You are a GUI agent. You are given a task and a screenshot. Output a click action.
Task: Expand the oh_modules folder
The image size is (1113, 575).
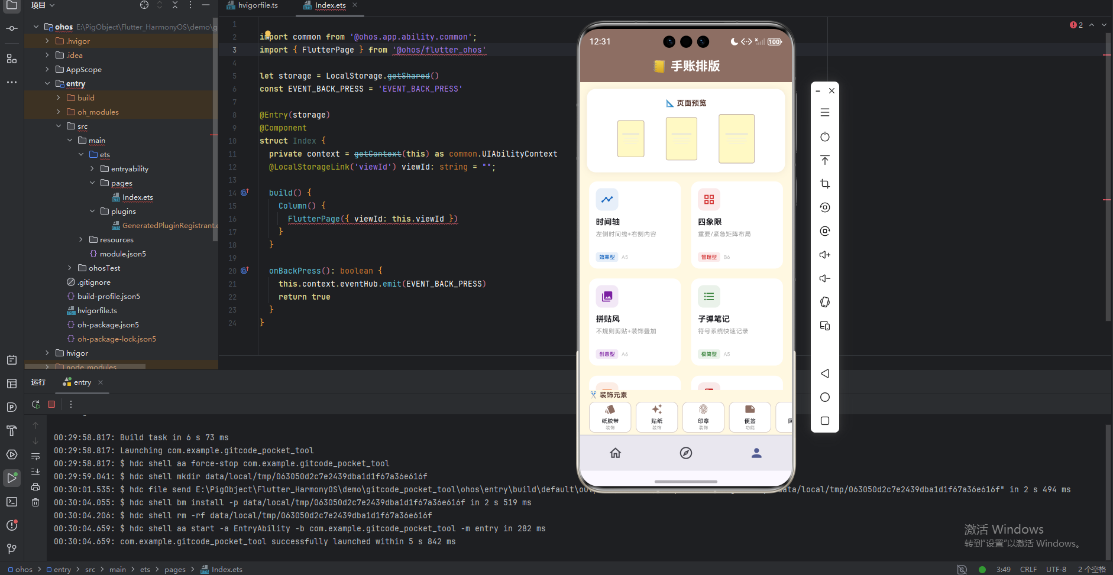pos(59,112)
